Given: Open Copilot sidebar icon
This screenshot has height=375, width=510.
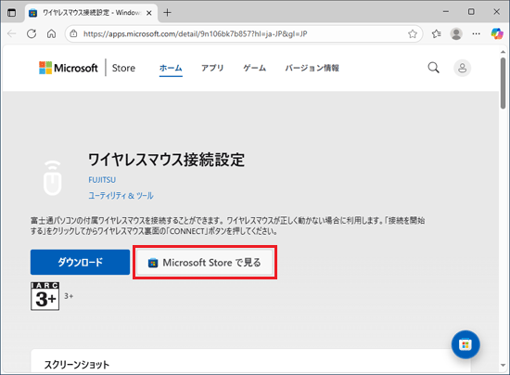Looking at the screenshot, I should click(497, 33).
